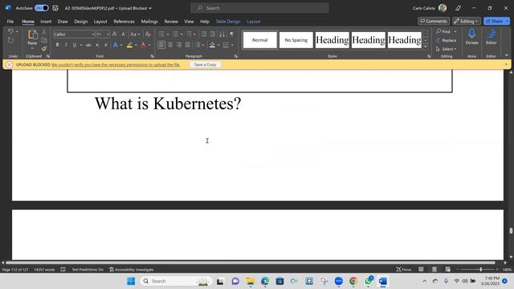This screenshot has width=514, height=289.
Task: Apply superscript formatting
Action: coord(105,45)
